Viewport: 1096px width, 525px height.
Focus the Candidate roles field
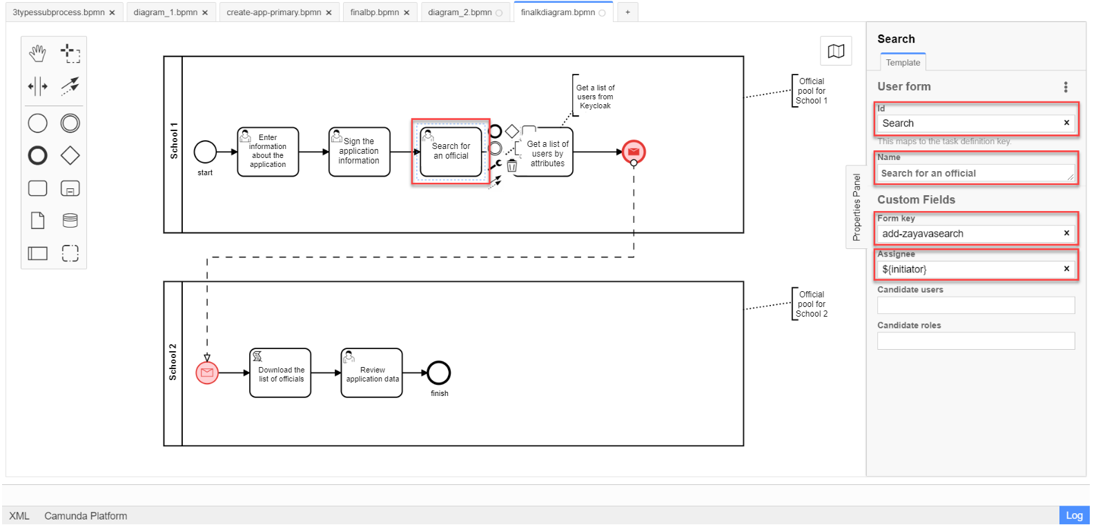pyautogui.click(x=976, y=341)
